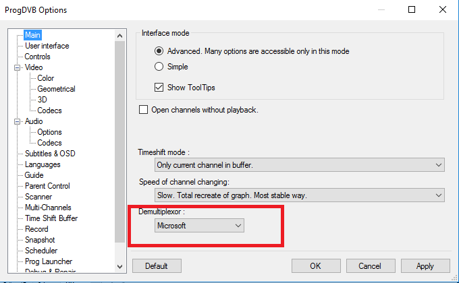The height and width of the screenshot is (283, 459).
Task: Open Parent Control settings
Action: pyautogui.click(x=47, y=186)
